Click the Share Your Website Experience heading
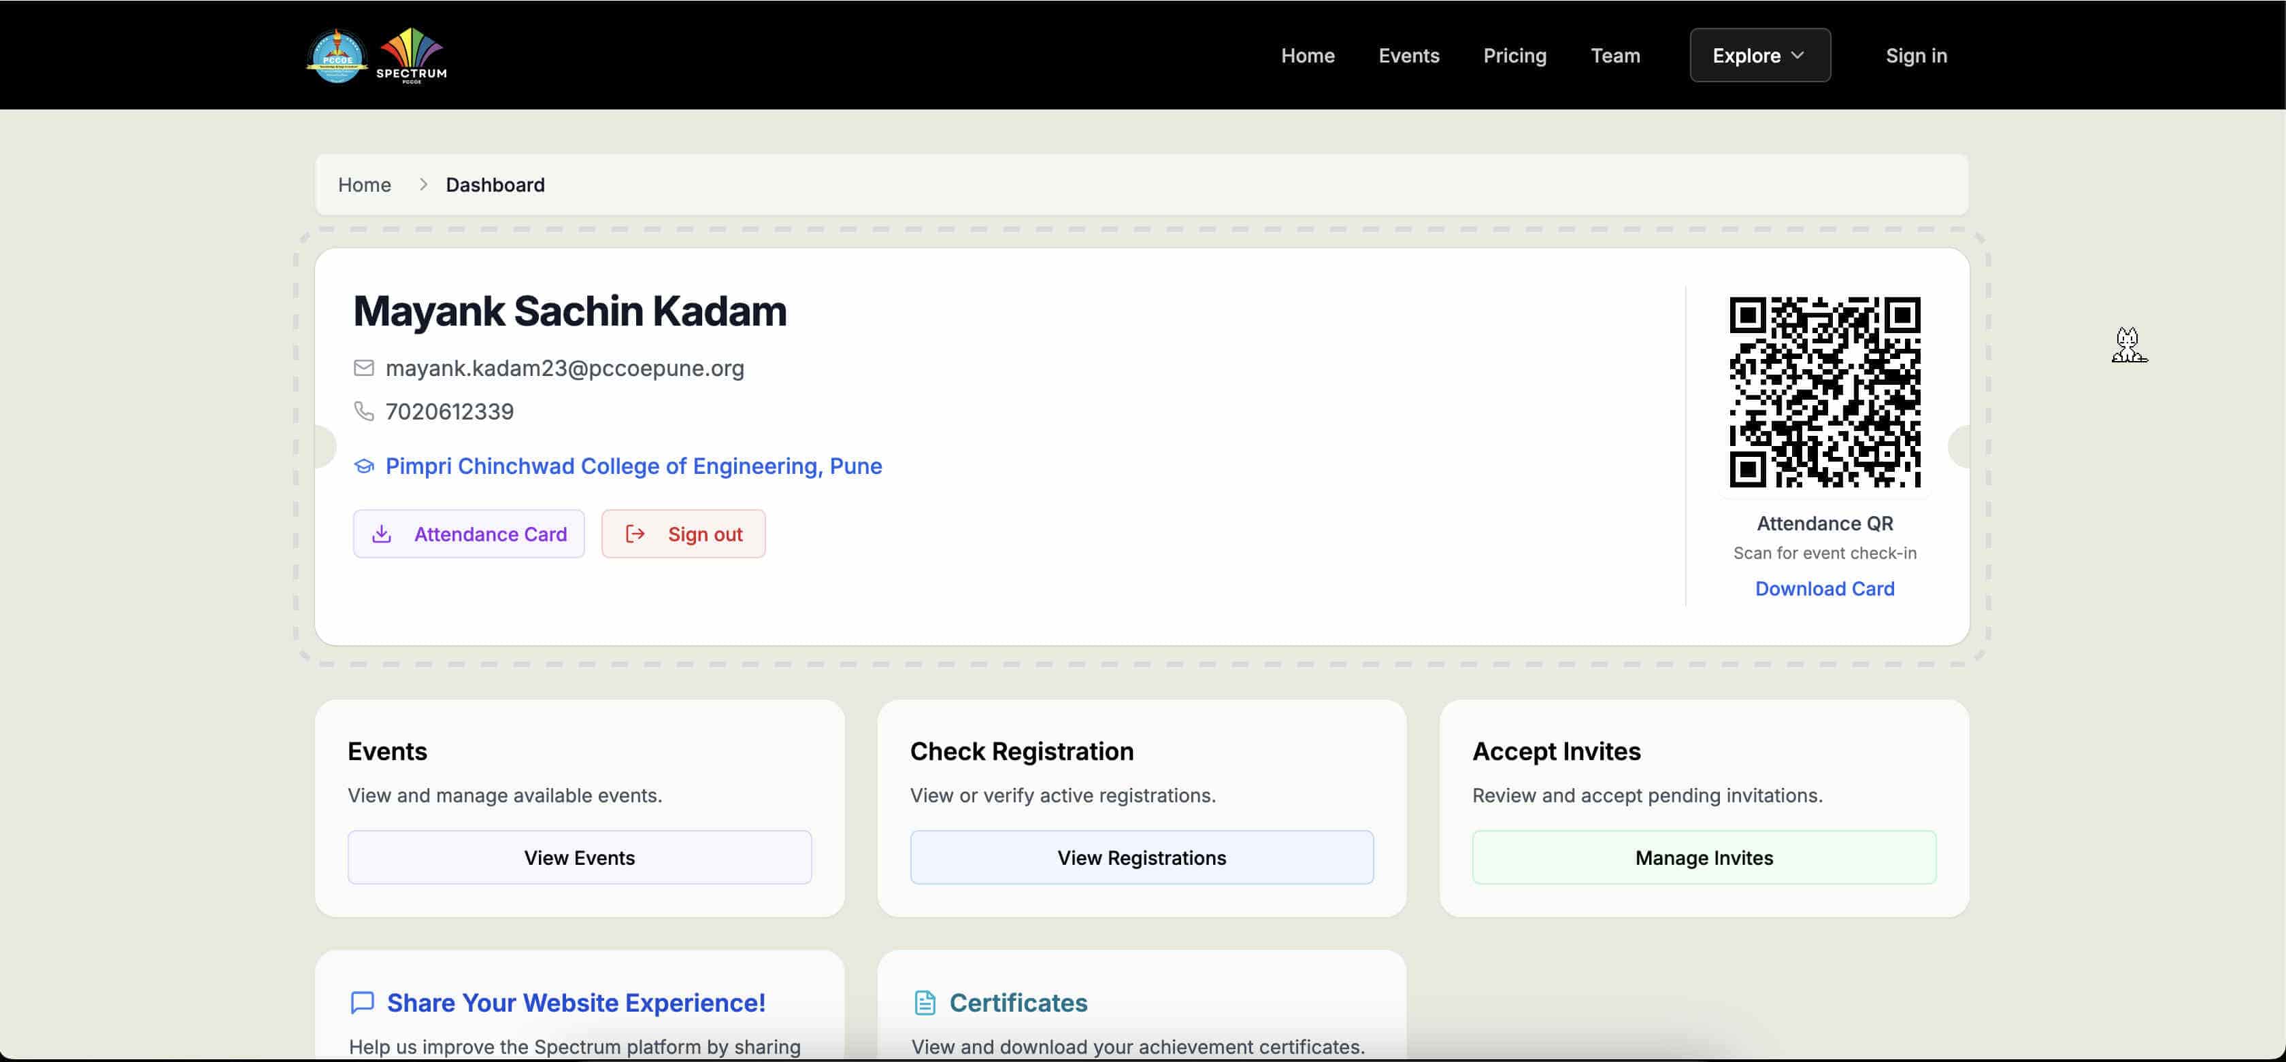Image resolution: width=2286 pixels, height=1062 pixels. [576, 1003]
